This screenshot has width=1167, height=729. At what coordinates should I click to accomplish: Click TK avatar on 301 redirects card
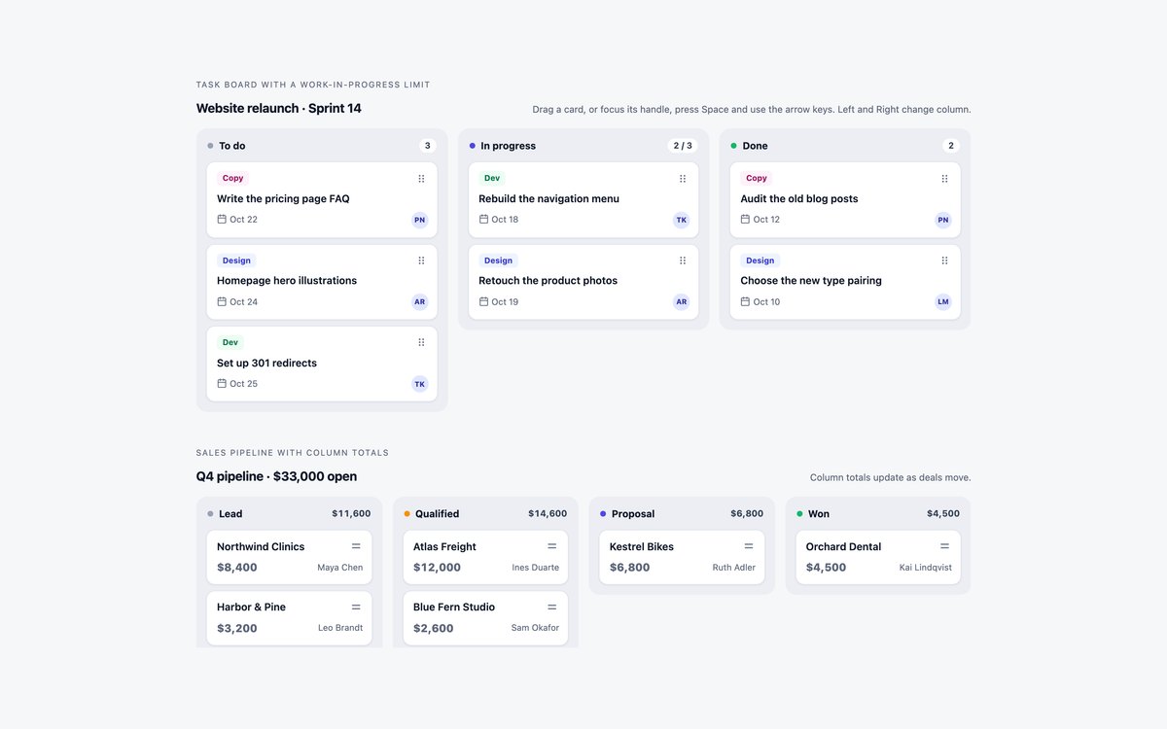419,384
